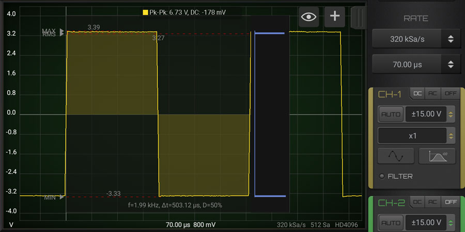The image size is (465, 232).
Task: Click the MIN marker arrow
Action: coord(63,197)
